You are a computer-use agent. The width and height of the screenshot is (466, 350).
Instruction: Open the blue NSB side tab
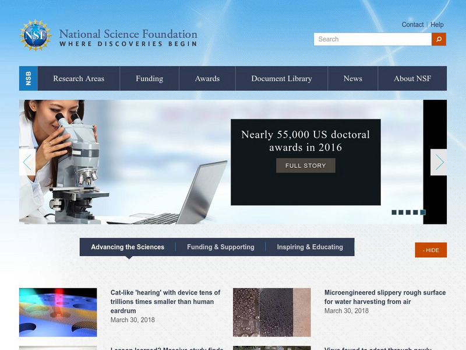[x=28, y=78]
